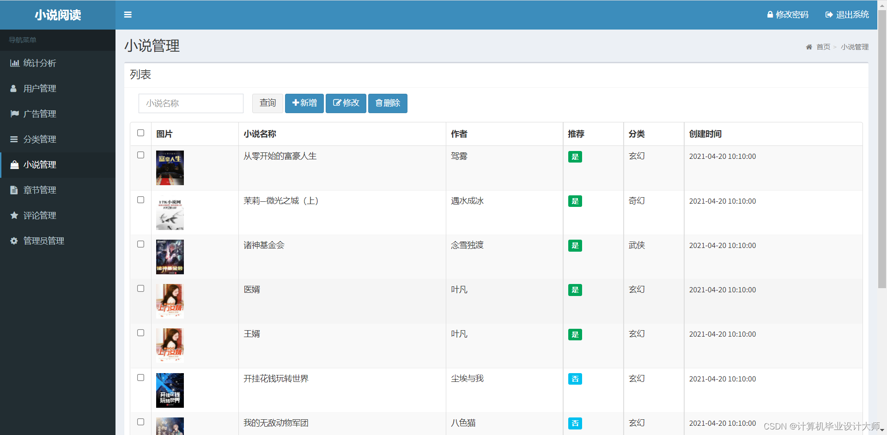Click the 修改 edit button
This screenshot has height=435, width=887.
tap(346, 103)
